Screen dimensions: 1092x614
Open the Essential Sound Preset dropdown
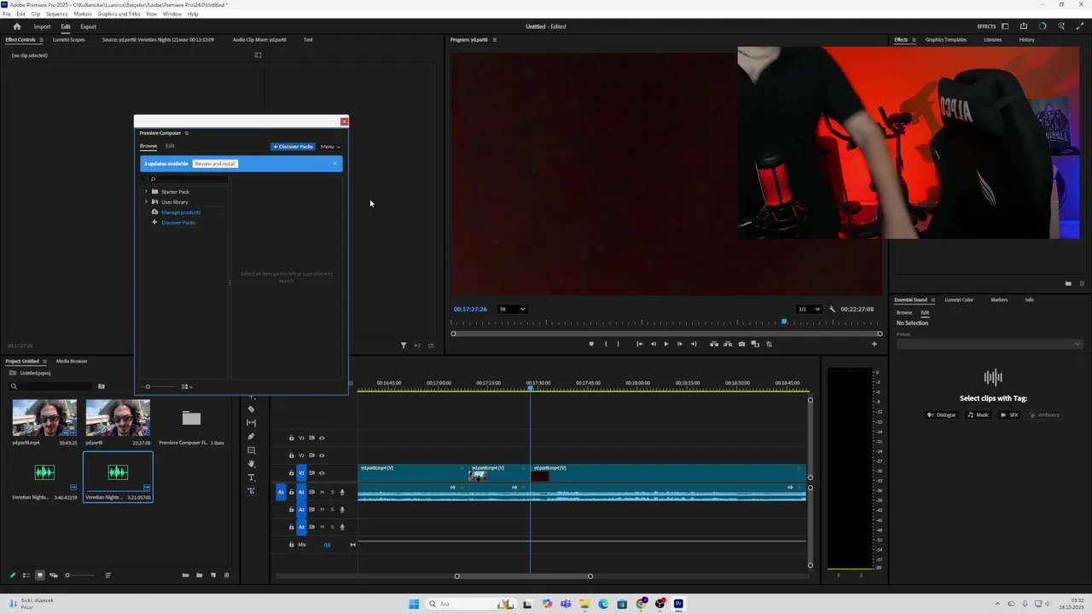(x=988, y=344)
